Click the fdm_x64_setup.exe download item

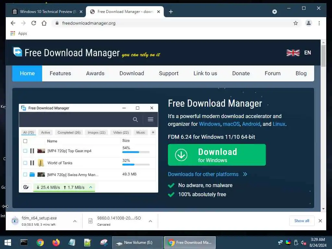point(39,221)
